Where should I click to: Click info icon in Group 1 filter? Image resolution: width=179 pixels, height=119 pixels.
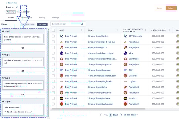[10, 40]
